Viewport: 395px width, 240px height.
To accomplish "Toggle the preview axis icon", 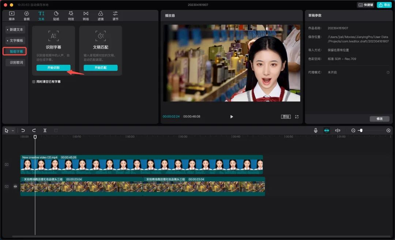I will point(338,130).
